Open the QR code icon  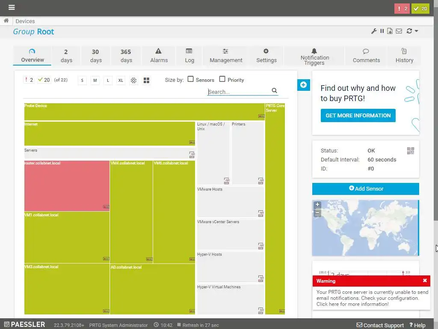pyautogui.click(x=410, y=151)
